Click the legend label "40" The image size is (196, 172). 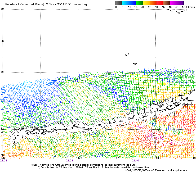click(x=170, y=7)
